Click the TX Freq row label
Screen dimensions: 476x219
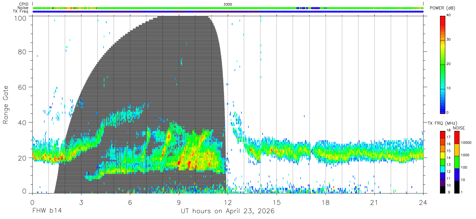click(x=21, y=12)
